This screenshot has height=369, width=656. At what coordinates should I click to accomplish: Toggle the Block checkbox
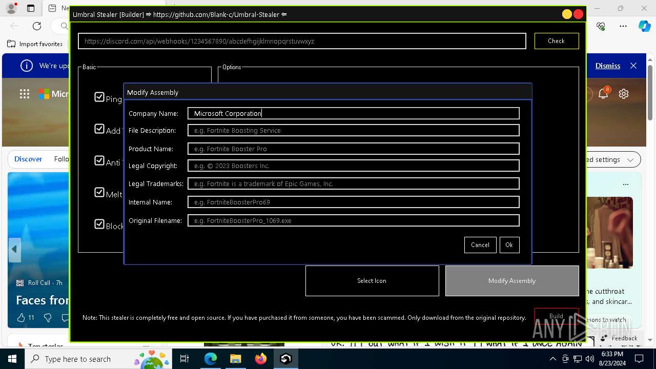[x=99, y=224]
